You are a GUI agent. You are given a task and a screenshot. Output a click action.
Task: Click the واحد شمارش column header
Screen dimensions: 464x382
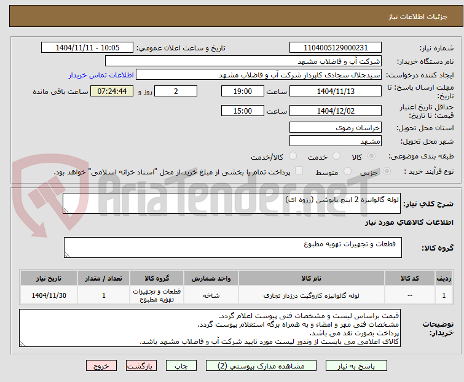211,278
